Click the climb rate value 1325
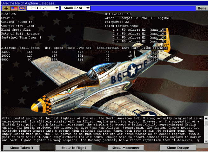 [x=155, y=52]
